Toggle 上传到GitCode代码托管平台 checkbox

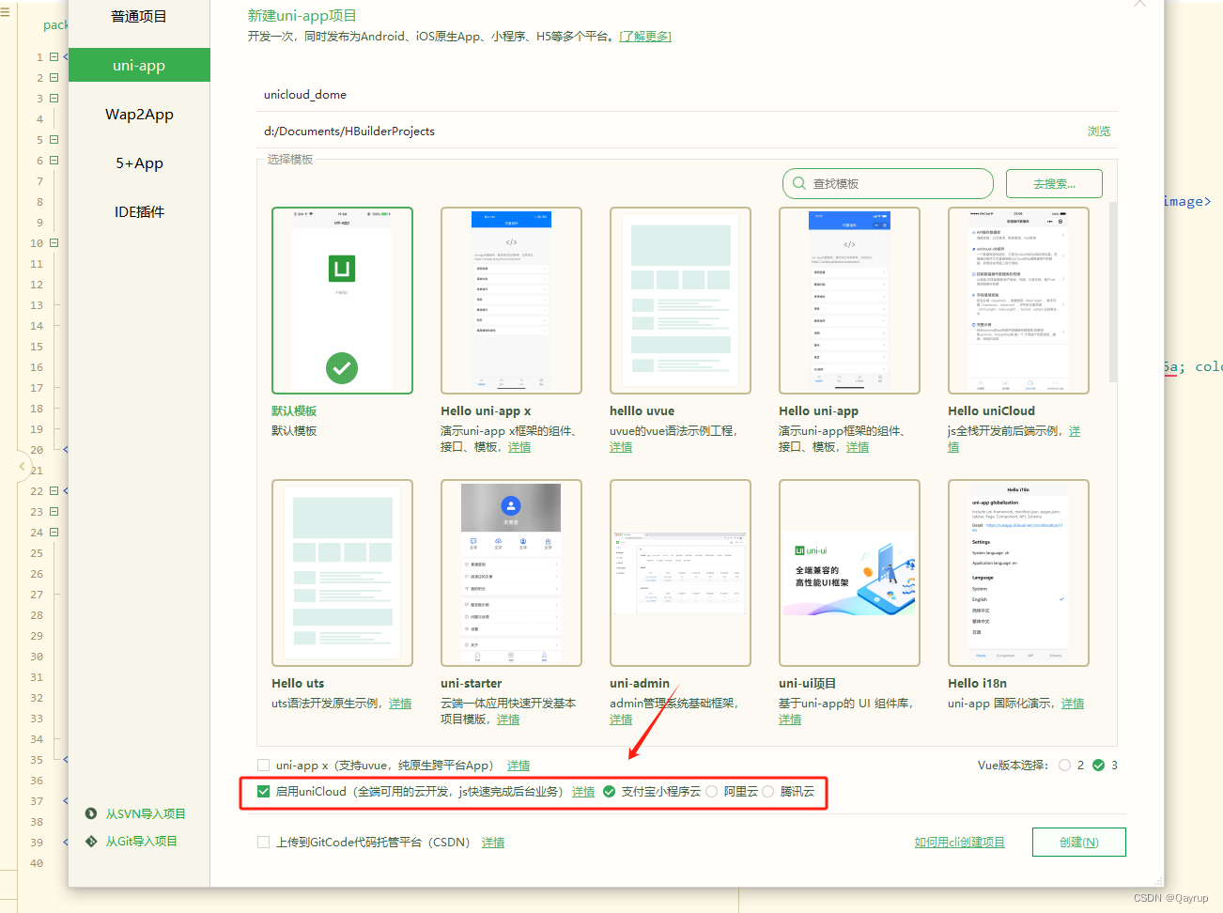[x=264, y=843]
